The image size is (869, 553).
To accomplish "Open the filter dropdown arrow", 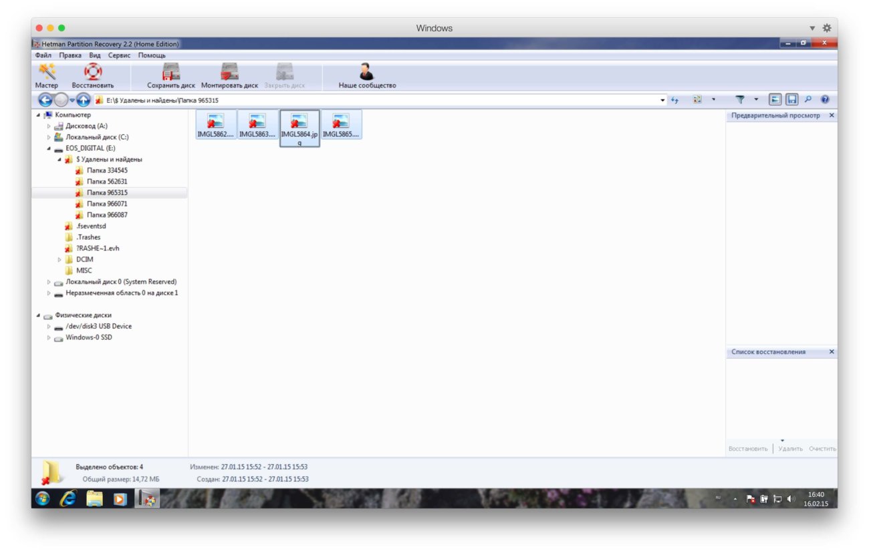I will [x=755, y=100].
